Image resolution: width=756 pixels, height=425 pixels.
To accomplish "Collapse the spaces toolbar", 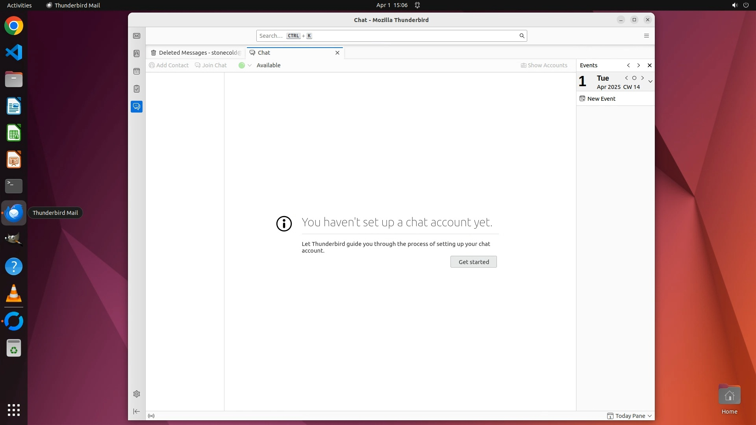I will (137, 412).
